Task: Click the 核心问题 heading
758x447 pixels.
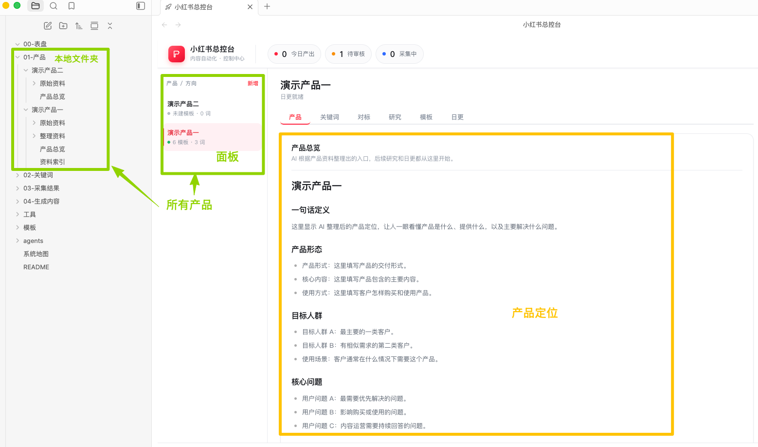Action: point(307,382)
